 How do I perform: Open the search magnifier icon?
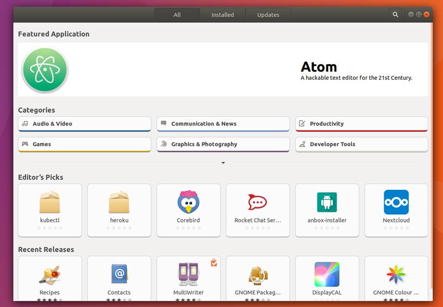[395, 15]
